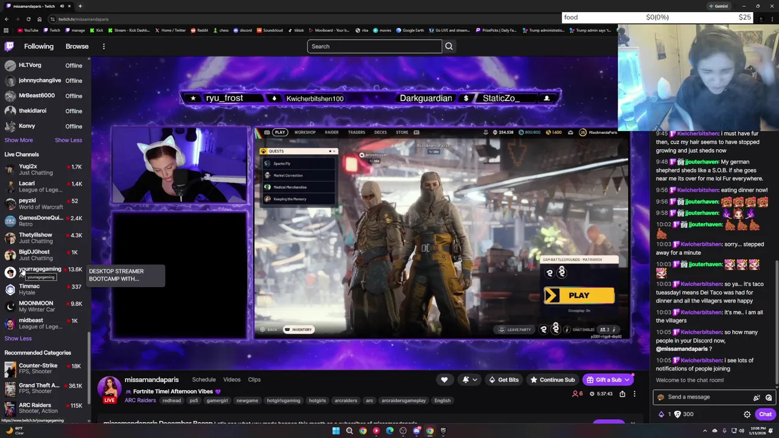Viewport: 779px width, 438px height.
Task: Click the browser back arrow
Action: [x=6, y=19]
